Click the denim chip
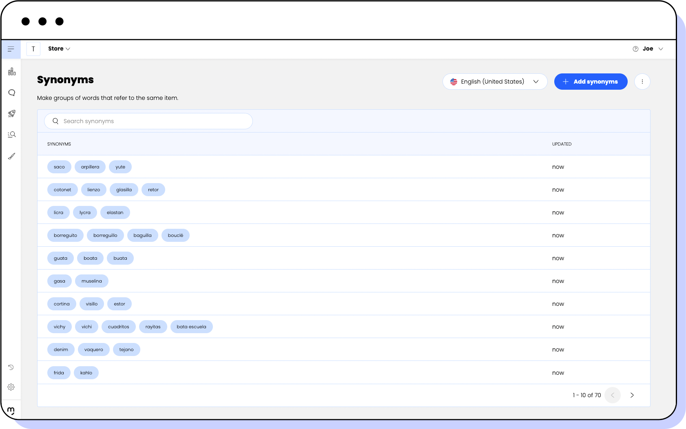686x429 pixels. point(61,349)
